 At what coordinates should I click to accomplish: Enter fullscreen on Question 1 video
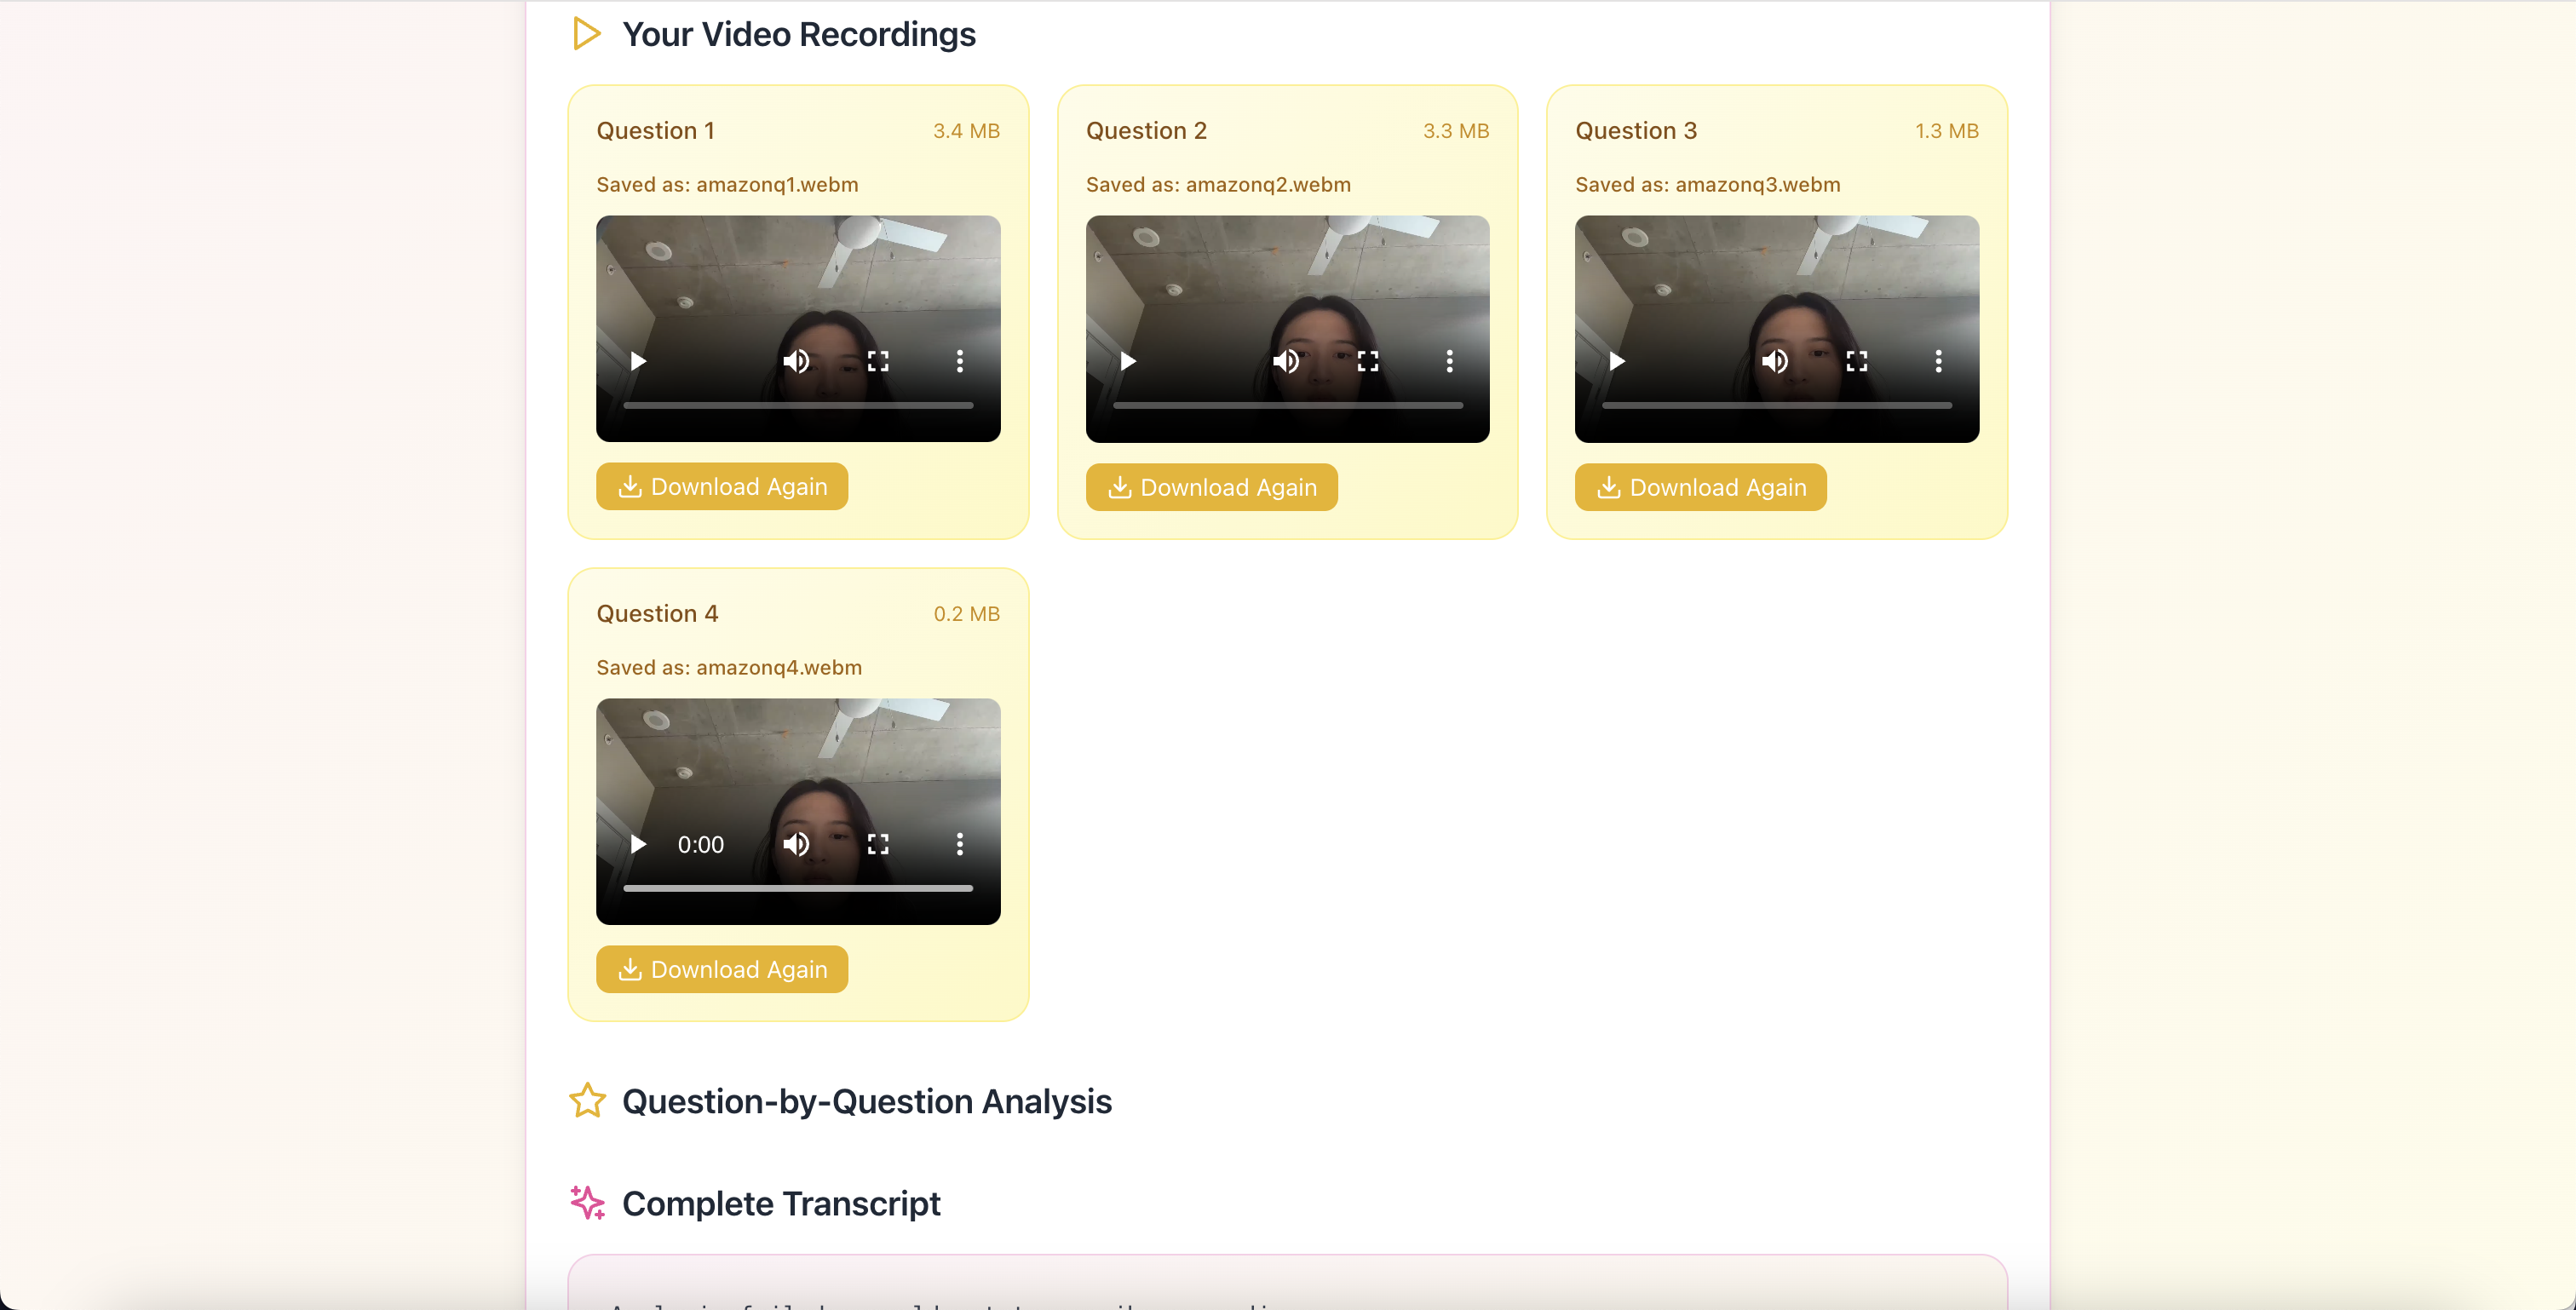point(878,361)
